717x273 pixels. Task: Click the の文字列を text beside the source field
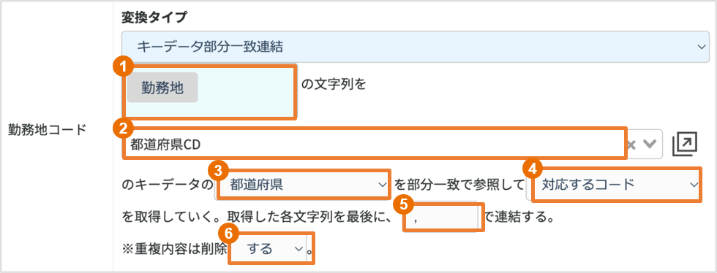click(x=334, y=85)
